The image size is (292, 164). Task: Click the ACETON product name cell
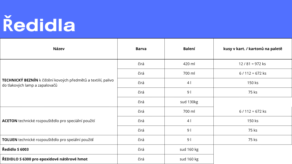[x=48, y=121]
